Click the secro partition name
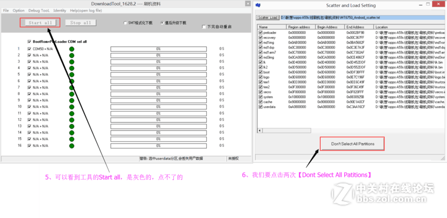The height and width of the screenshot is (218, 447). pos(267,92)
